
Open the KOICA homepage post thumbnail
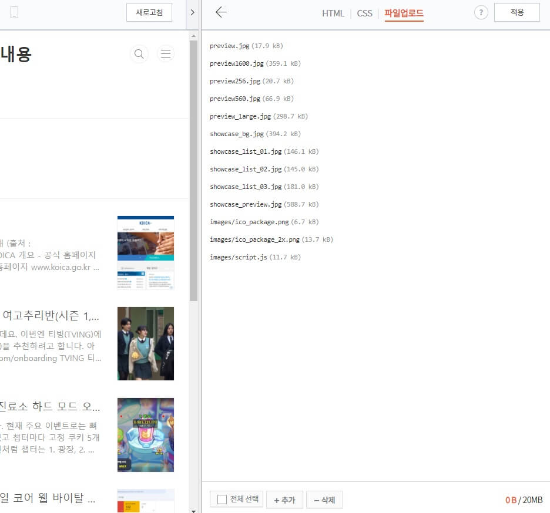pos(146,252)
